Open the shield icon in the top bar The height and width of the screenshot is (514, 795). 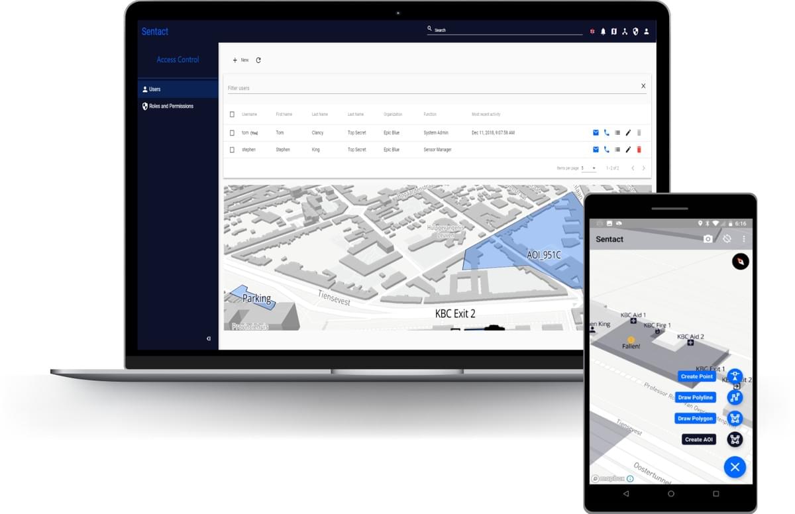click(x=636, y=30)
